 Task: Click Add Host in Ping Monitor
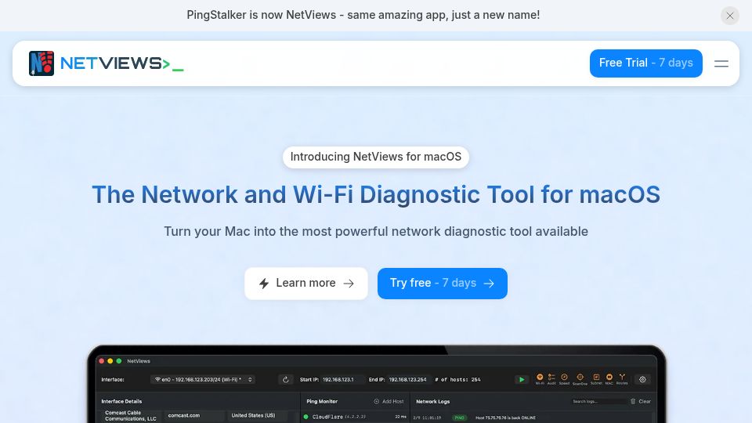389,401
